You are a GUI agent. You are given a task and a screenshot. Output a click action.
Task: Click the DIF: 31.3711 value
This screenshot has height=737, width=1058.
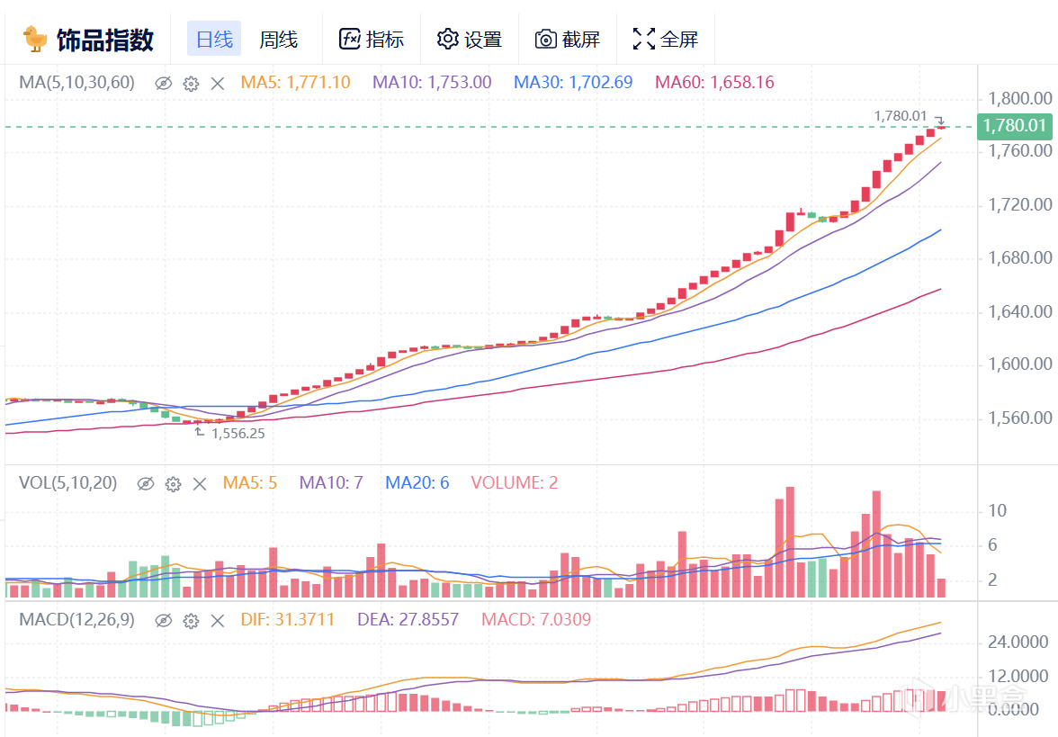tap(288, 619)
